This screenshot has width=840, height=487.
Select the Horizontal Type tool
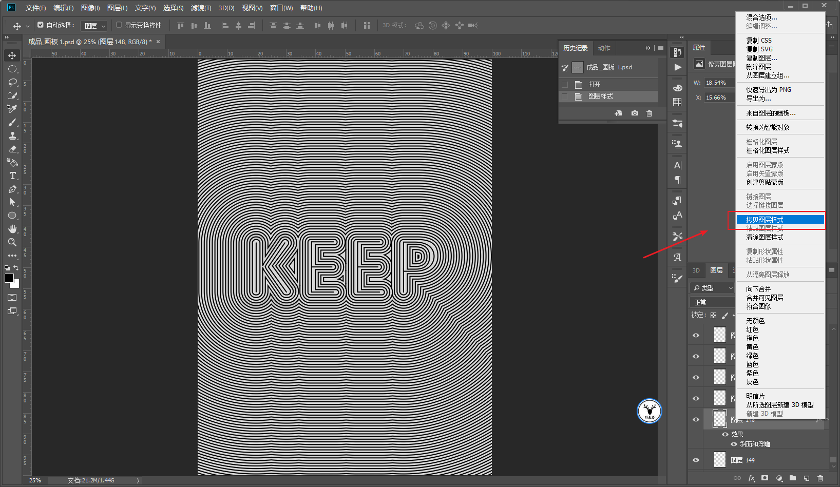tap(12, 176)
